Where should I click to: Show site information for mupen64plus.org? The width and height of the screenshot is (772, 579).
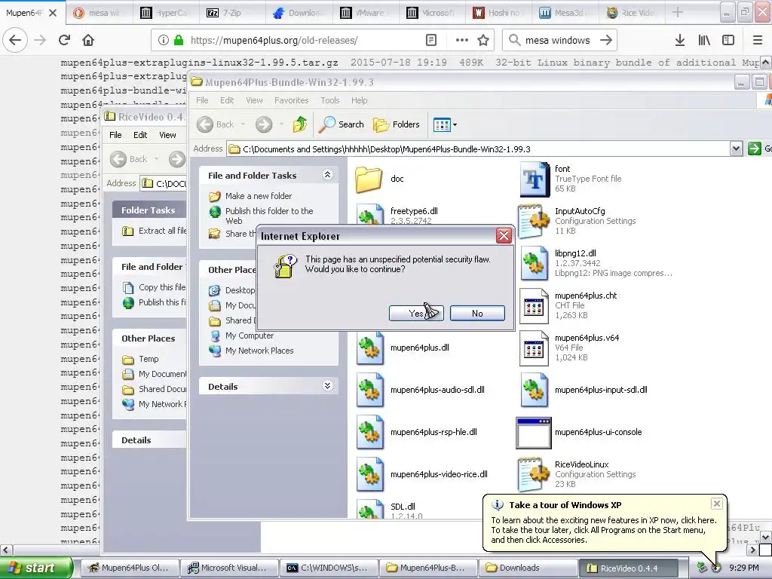(164, 40)
